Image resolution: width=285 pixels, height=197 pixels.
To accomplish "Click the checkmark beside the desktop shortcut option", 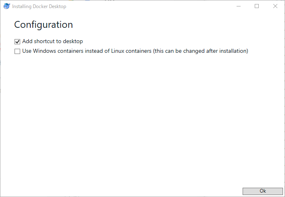I will [17, 41].
